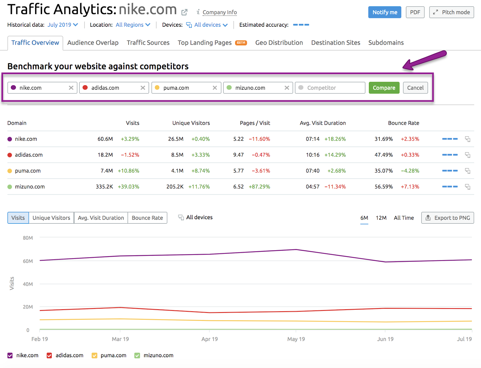
Task: Toggle nike.com checkbox in chart legend
Action: [10, 355]
